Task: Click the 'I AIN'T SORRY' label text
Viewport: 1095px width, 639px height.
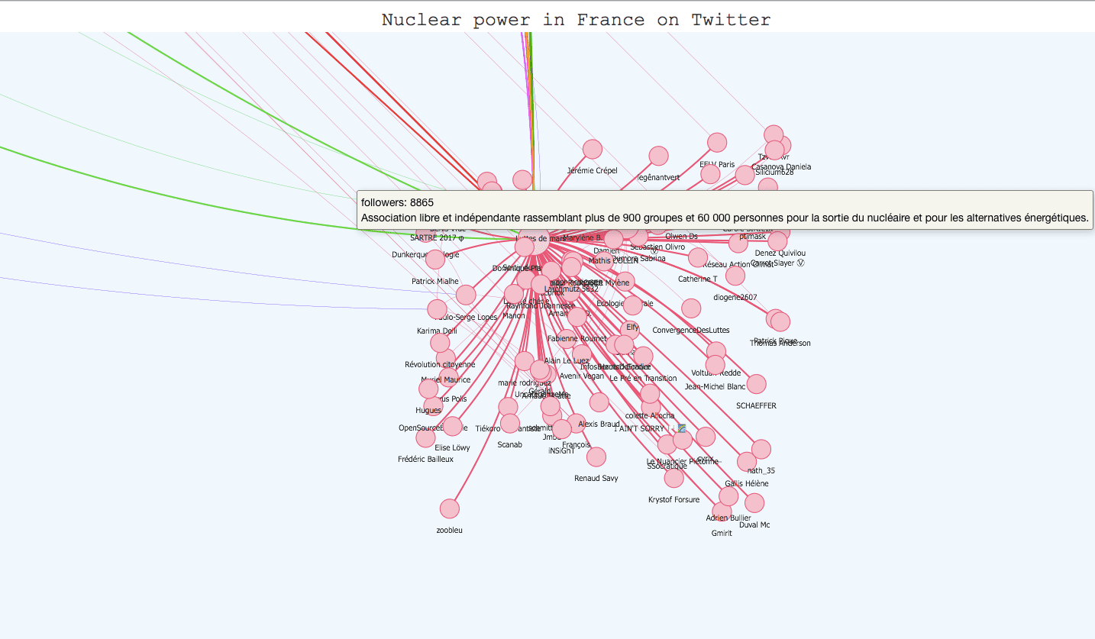Action: 639,429
